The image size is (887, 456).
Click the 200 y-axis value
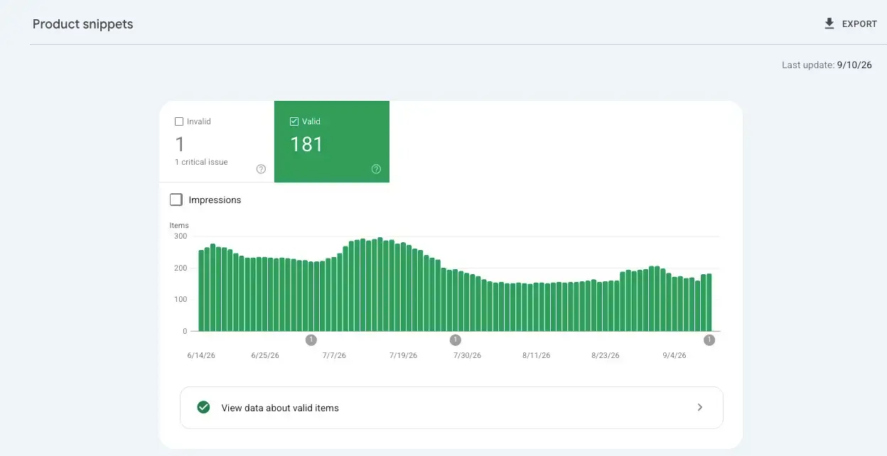point(181,268)
